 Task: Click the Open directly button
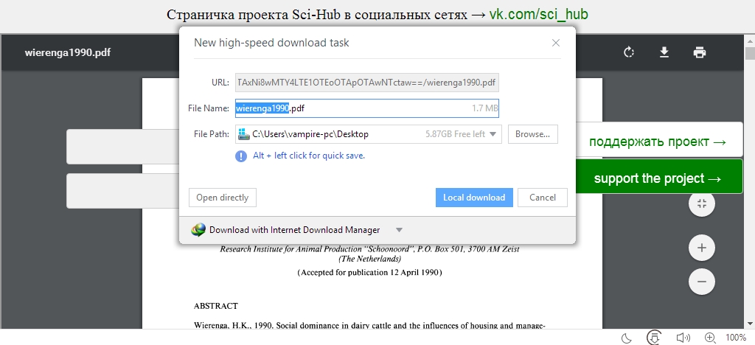tap(223, 198)
